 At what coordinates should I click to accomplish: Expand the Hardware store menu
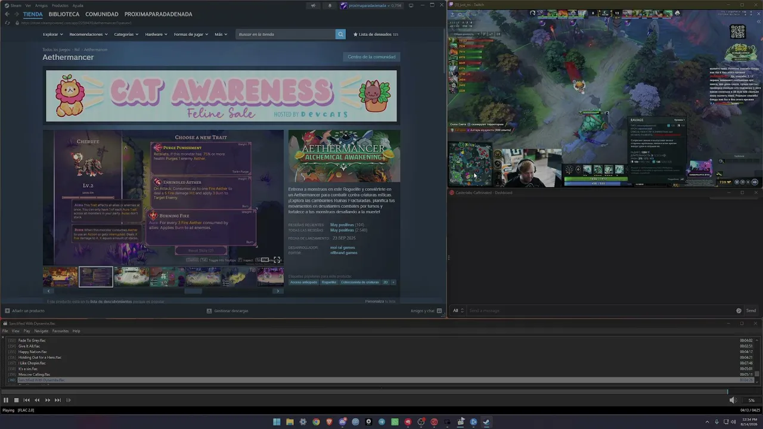156,34
